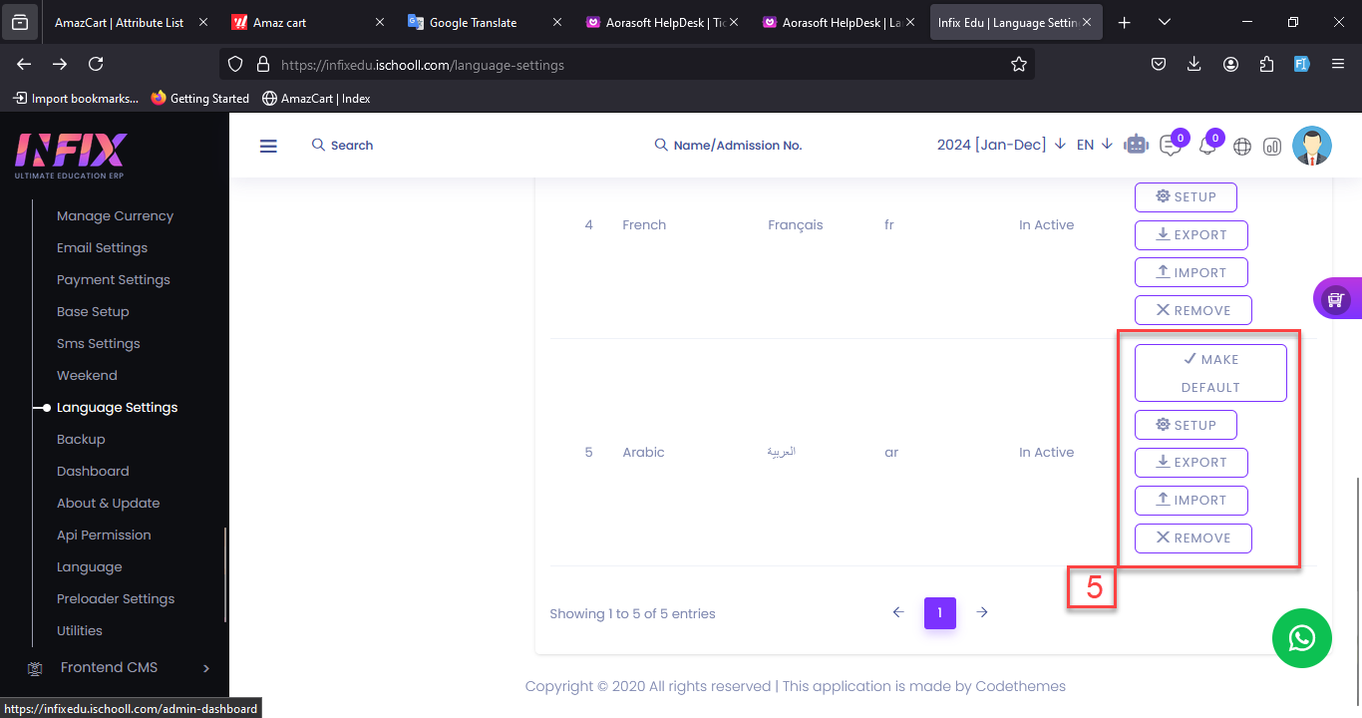
Task: Open the reports chart icon in header
Action: (1272, 146)
